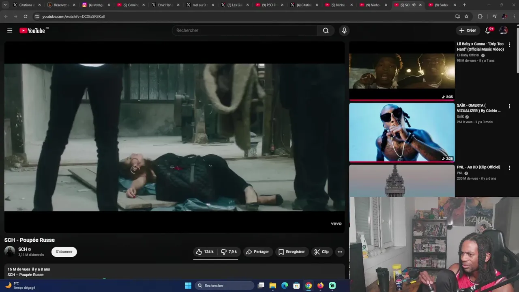The height and width of the screenshot is (292, 519).
Task: Click the video title "SCH - Poupée Russe"
Action: point(30,240)
